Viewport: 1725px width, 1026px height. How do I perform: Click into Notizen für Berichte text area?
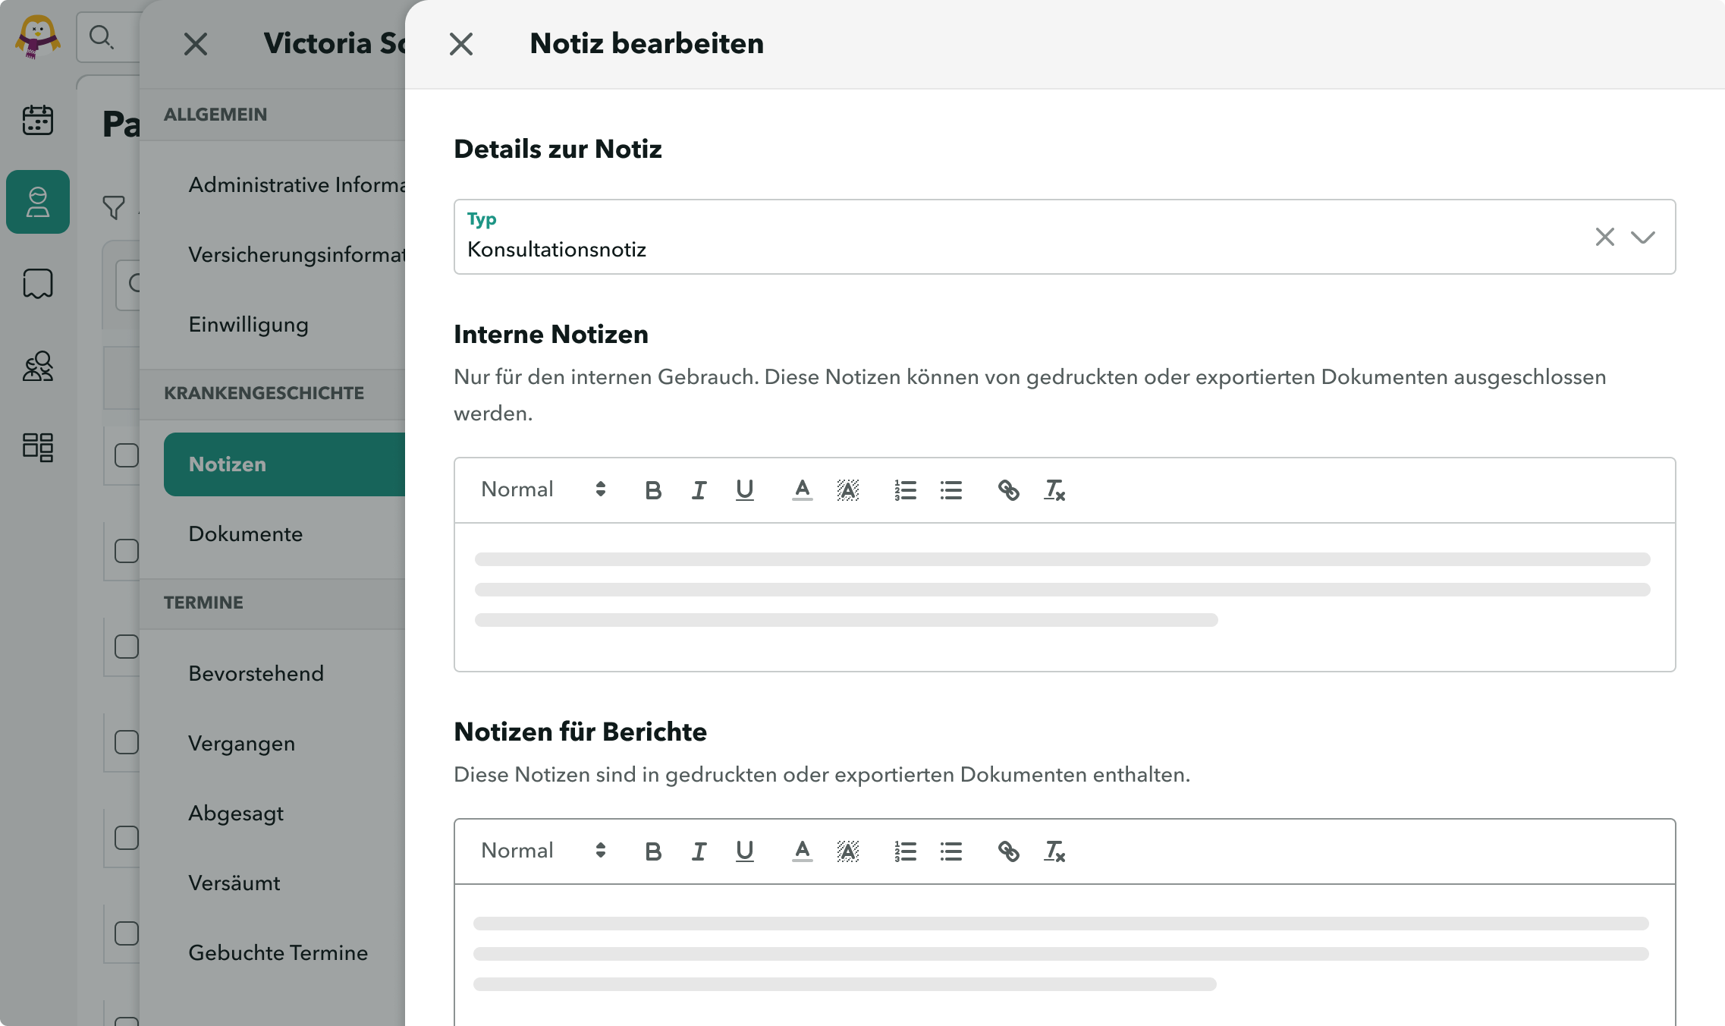[1064, 955]
